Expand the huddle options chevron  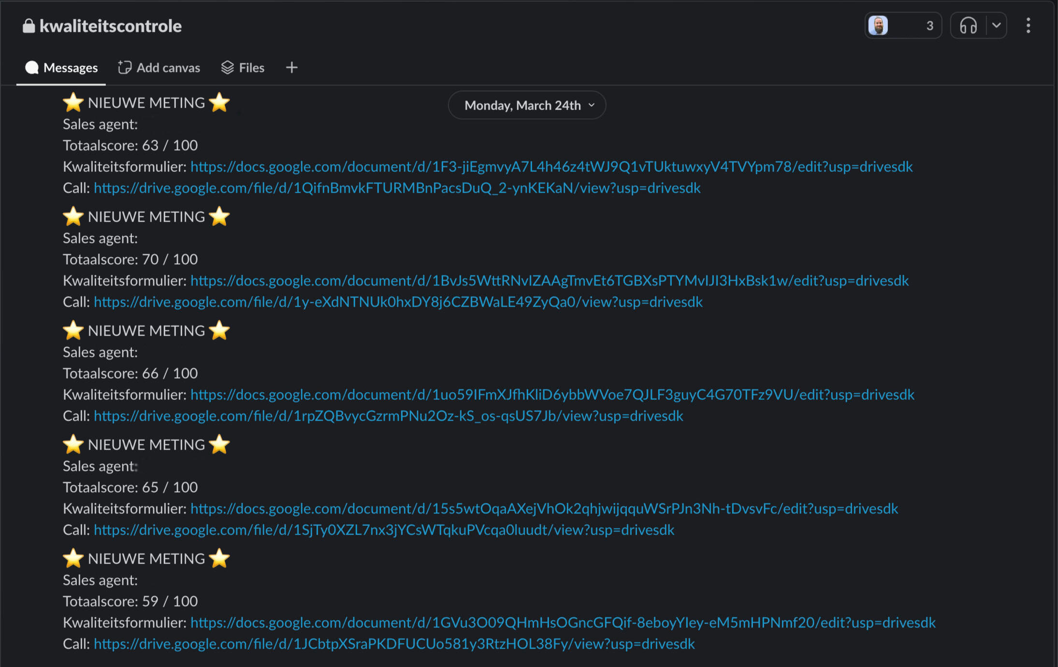(996, 26)
